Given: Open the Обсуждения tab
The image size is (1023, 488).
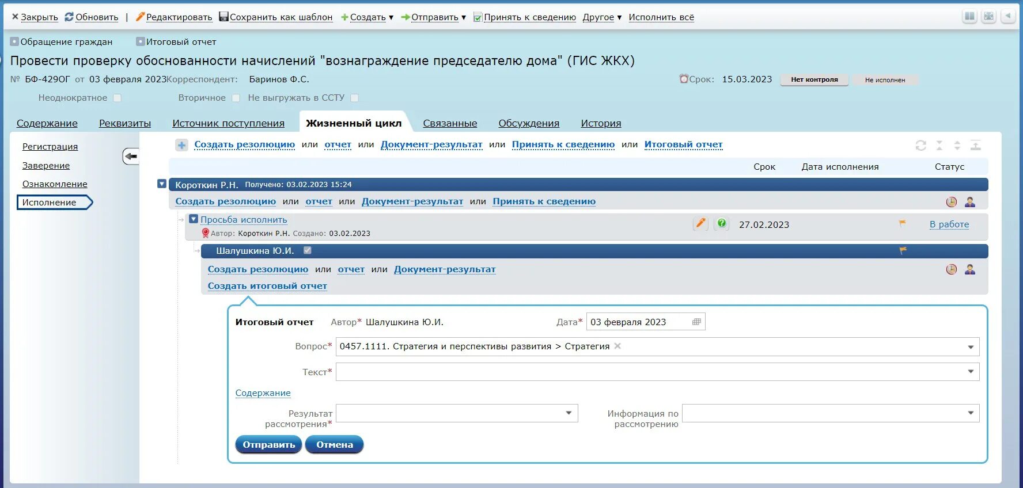Looking at the screenshot, I should (529, 123).
